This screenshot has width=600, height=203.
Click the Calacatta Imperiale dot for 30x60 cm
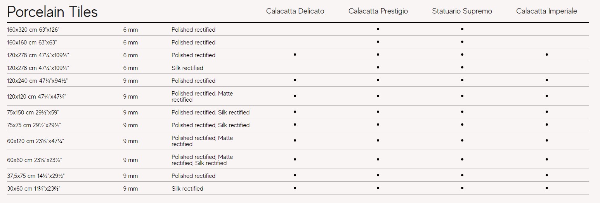click(546, 188)
